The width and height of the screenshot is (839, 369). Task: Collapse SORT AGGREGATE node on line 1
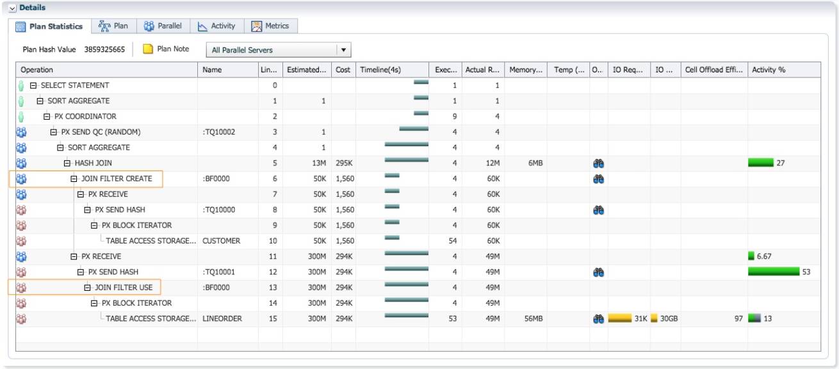(x=40, y=101)
